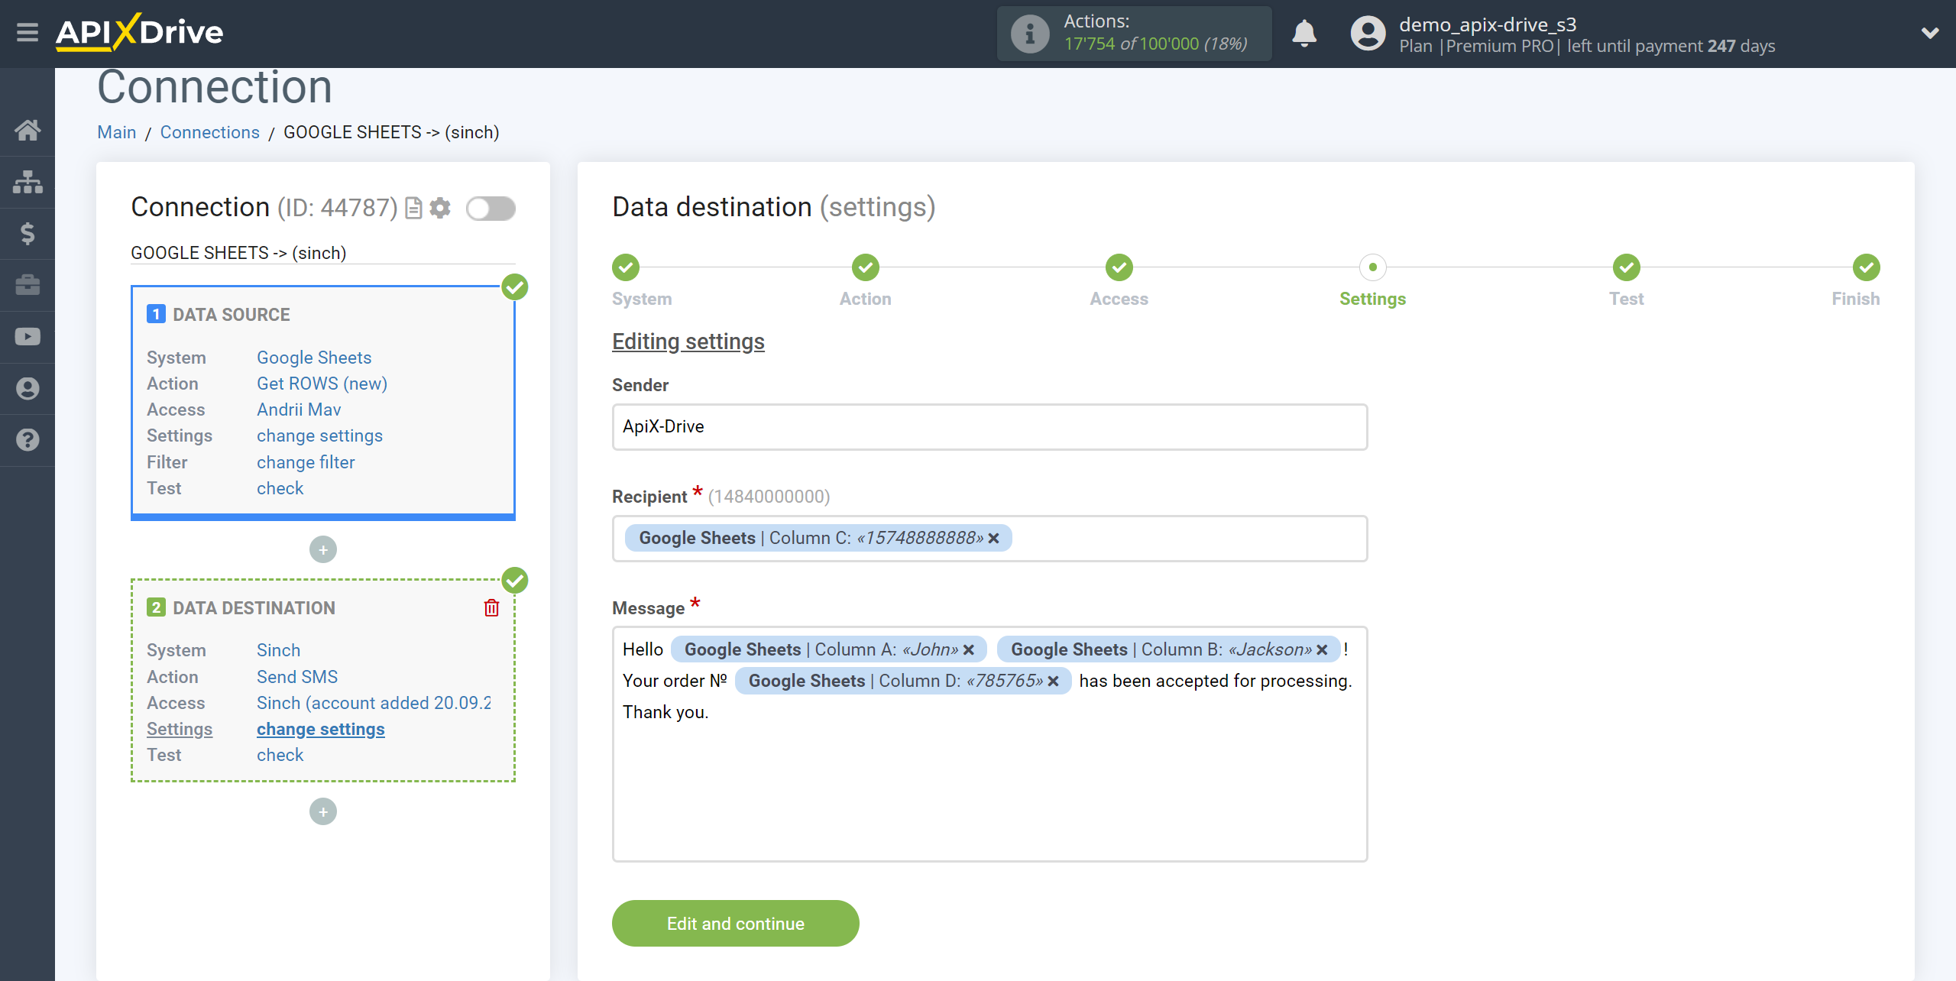Viewport: 1956px width, 981px height.
Task: Open the connections sitemap icon
Action: (x=28, y=182)
